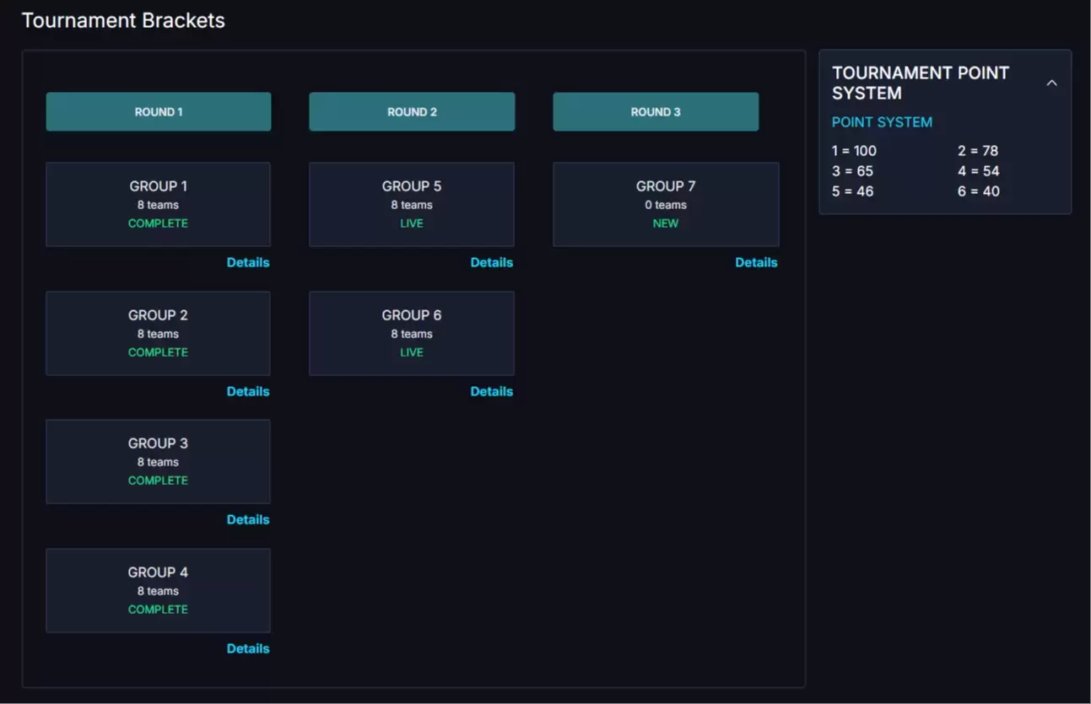This screenshot has width=1091, height=704.
Task: Open the Group 2 complete card
Action: (158, 333)
